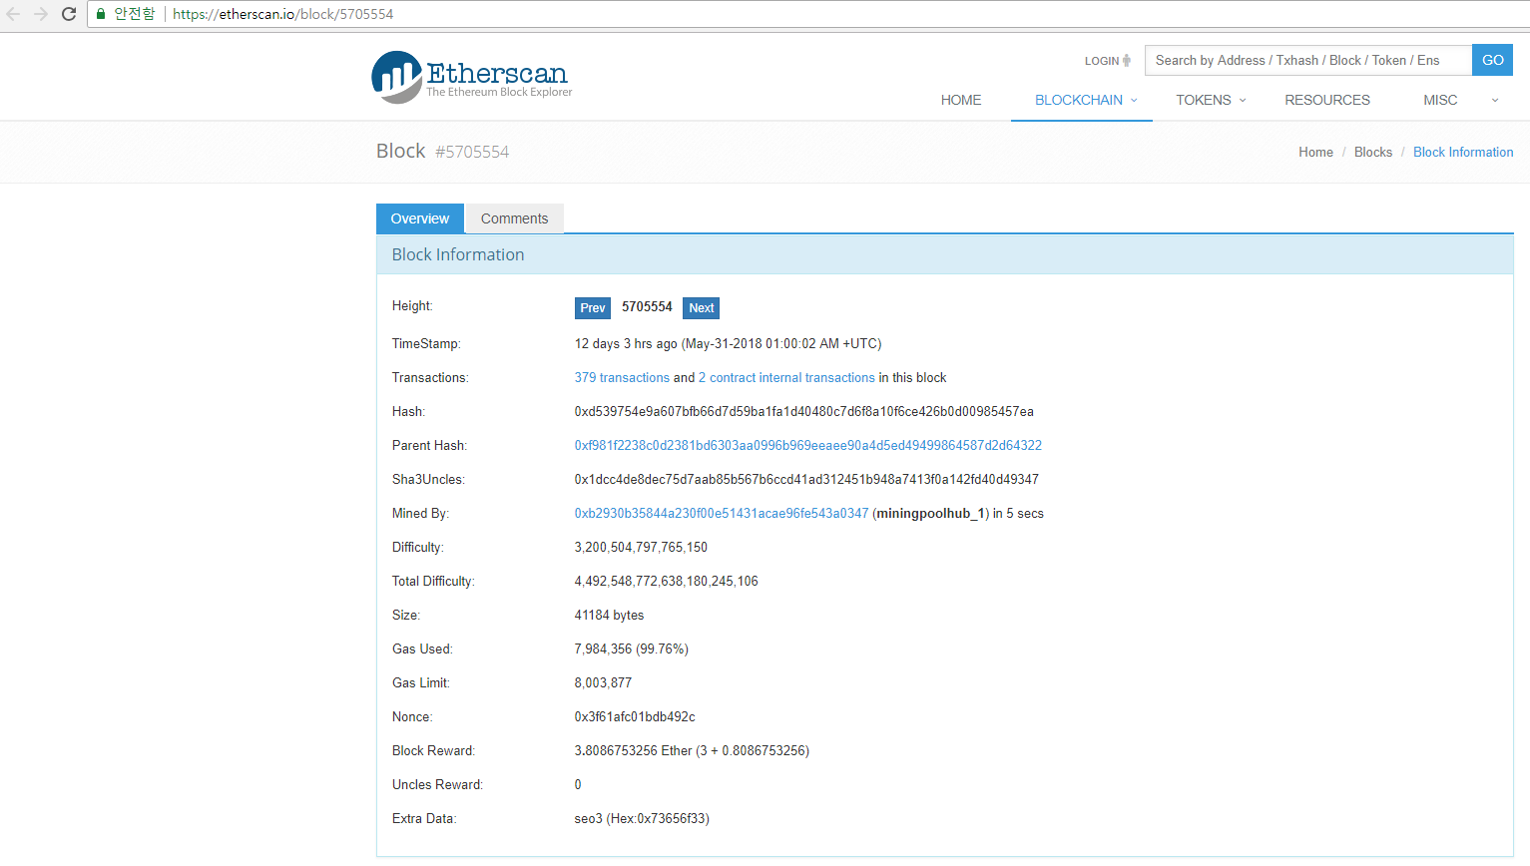Switch to the Comments tab

(x=514, y=218)
